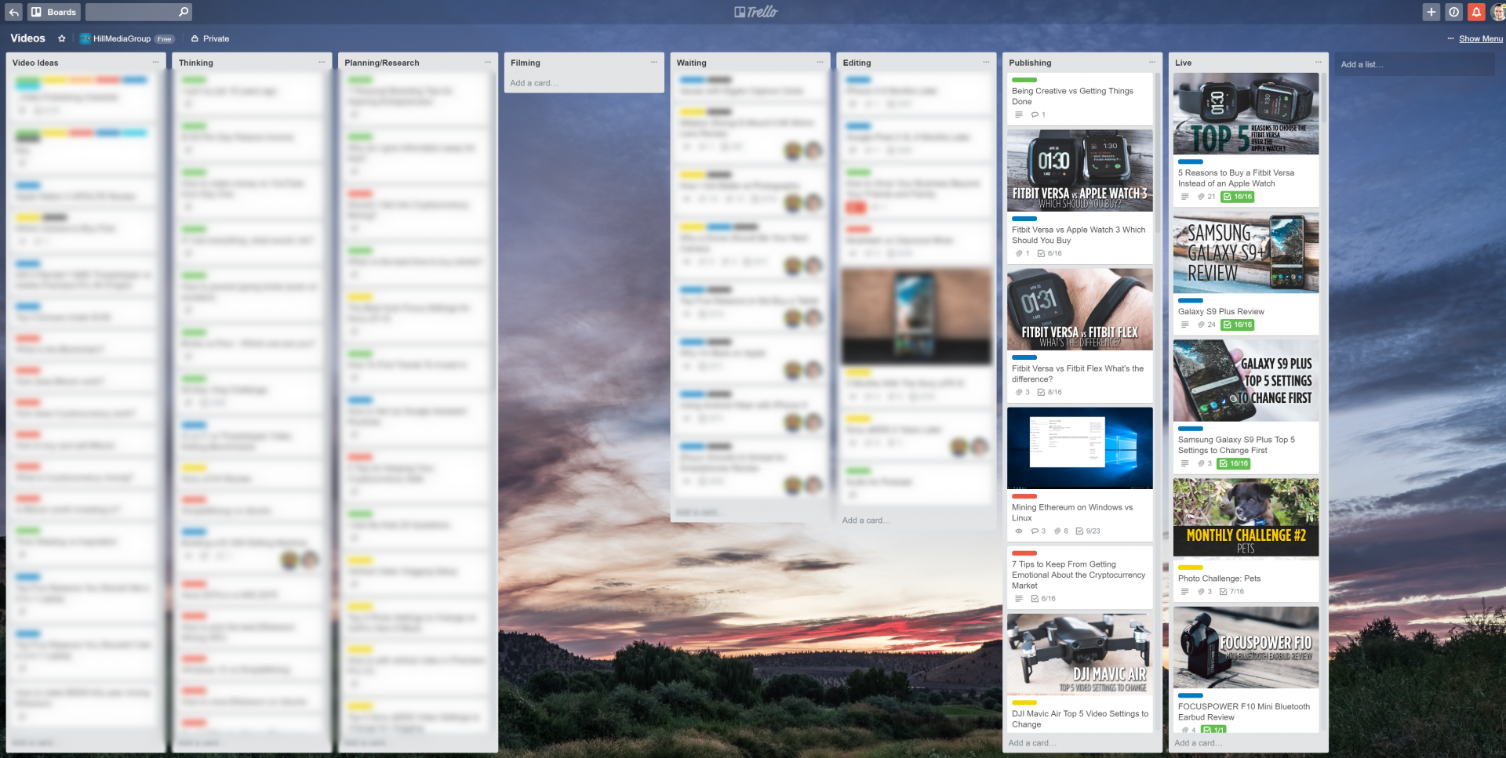Image resolution: width=1506 pixels, height=758 pixels.
Task: Click blue label on Galaxy S9 Plus Top 5 card
Action: pyautogui.click(x=1190, y=429)
